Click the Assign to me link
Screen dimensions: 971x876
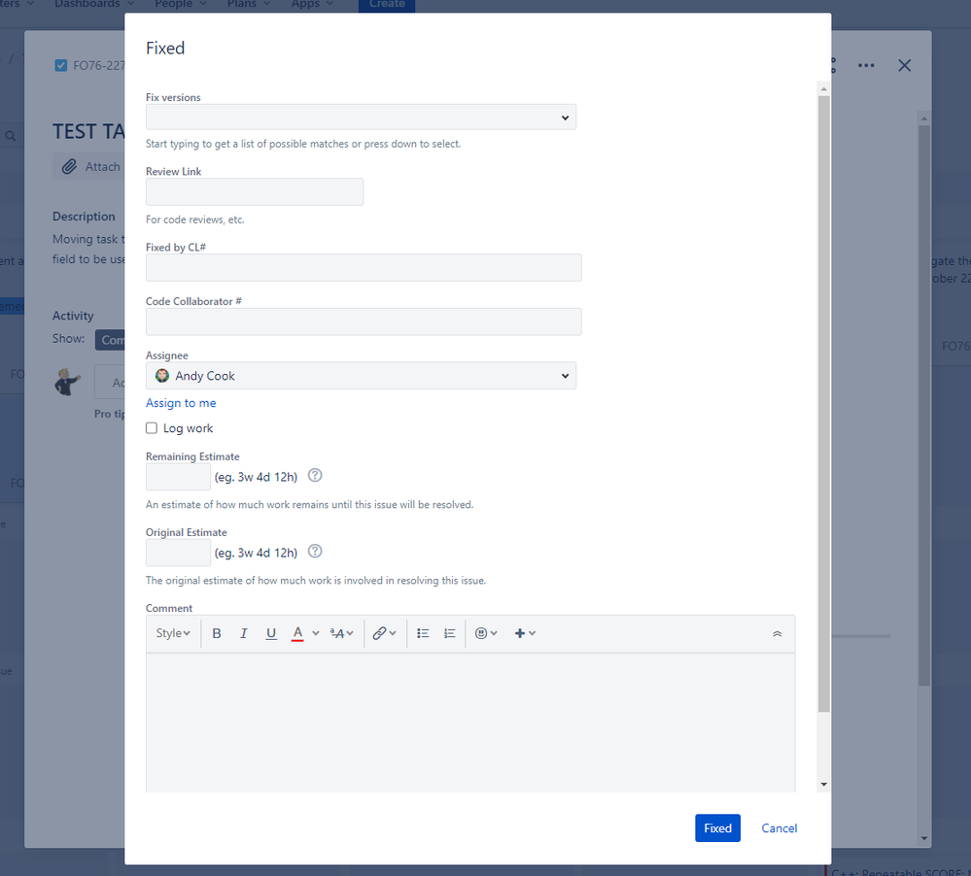coord(181,403)
